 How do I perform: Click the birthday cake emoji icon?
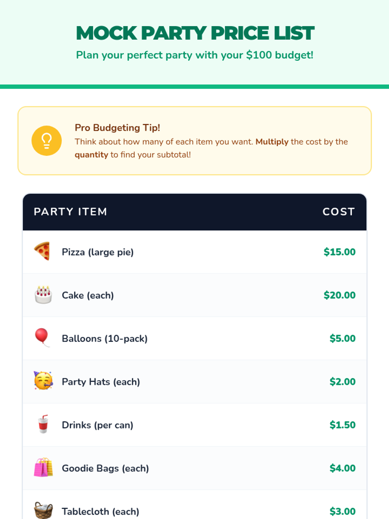click(x=43, y=295)
